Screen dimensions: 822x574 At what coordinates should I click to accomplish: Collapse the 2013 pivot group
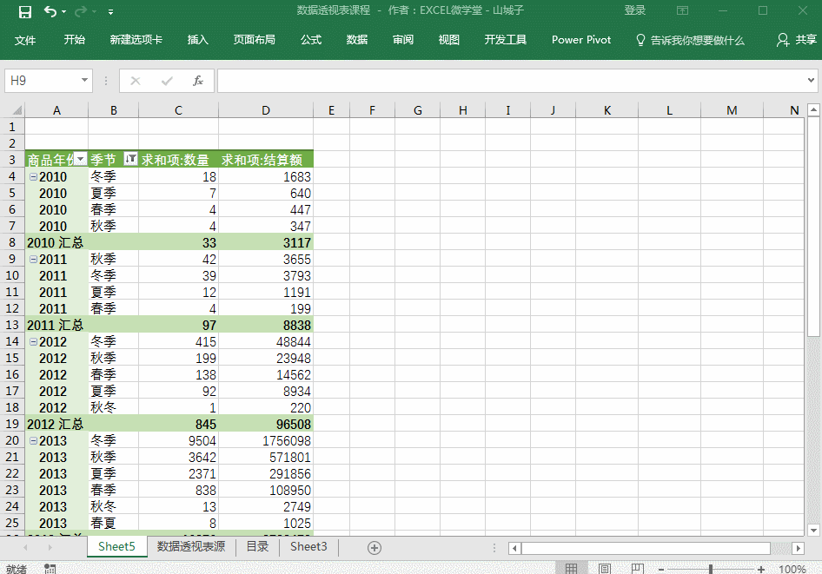point(33,441)
